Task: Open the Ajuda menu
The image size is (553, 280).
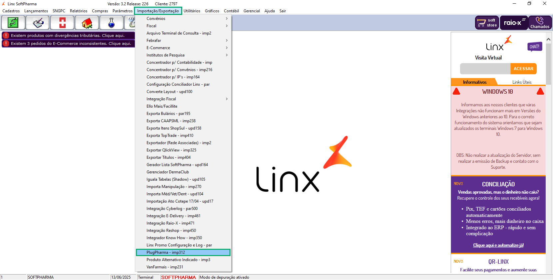Action: (270, 11)
